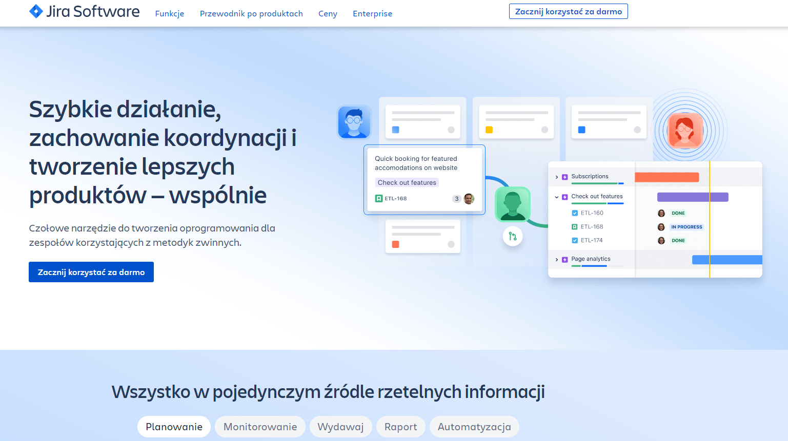Click the Check out features label on card
The width and height of the screenshot is (788, 441).
click(x=407, y=182)
